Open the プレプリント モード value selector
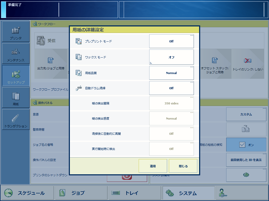 pos(171,41)
